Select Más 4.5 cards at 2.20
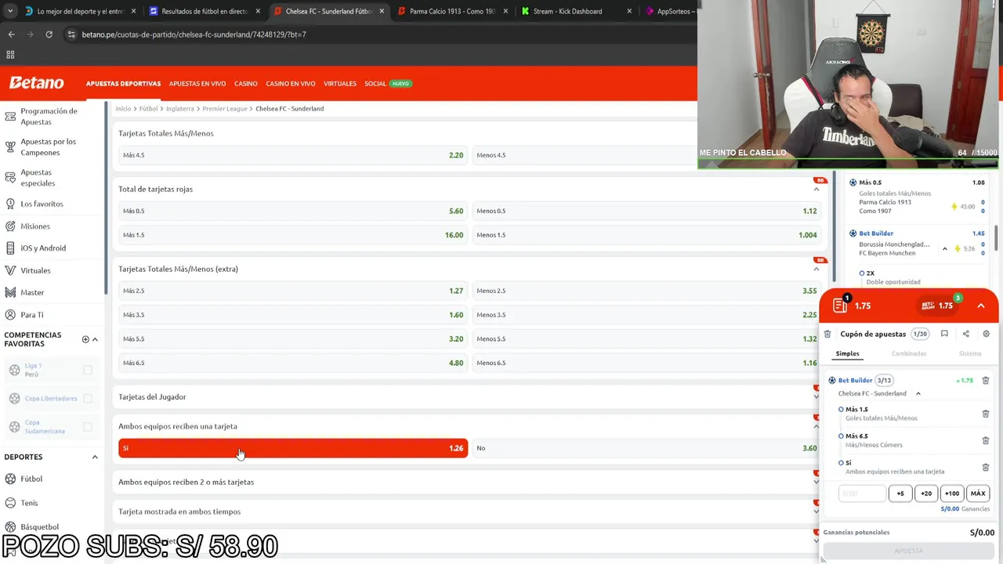 coord(293,155)
